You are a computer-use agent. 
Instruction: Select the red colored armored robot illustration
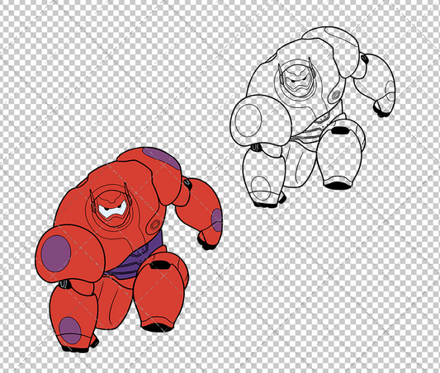[129, 249]
